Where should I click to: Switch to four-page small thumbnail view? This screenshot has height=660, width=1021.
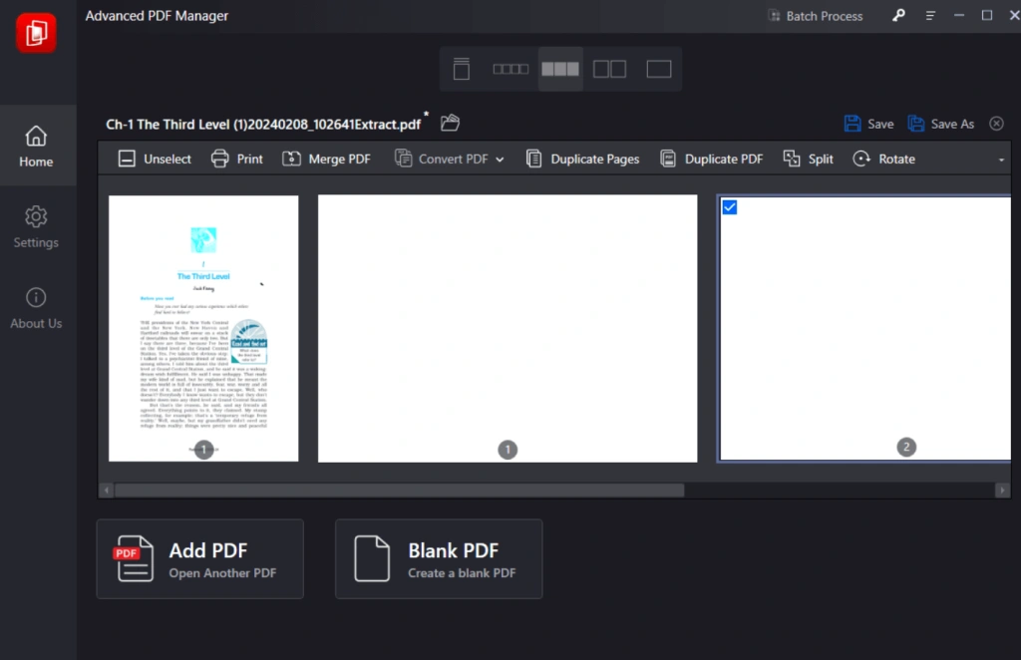click(x=510, y=69)
